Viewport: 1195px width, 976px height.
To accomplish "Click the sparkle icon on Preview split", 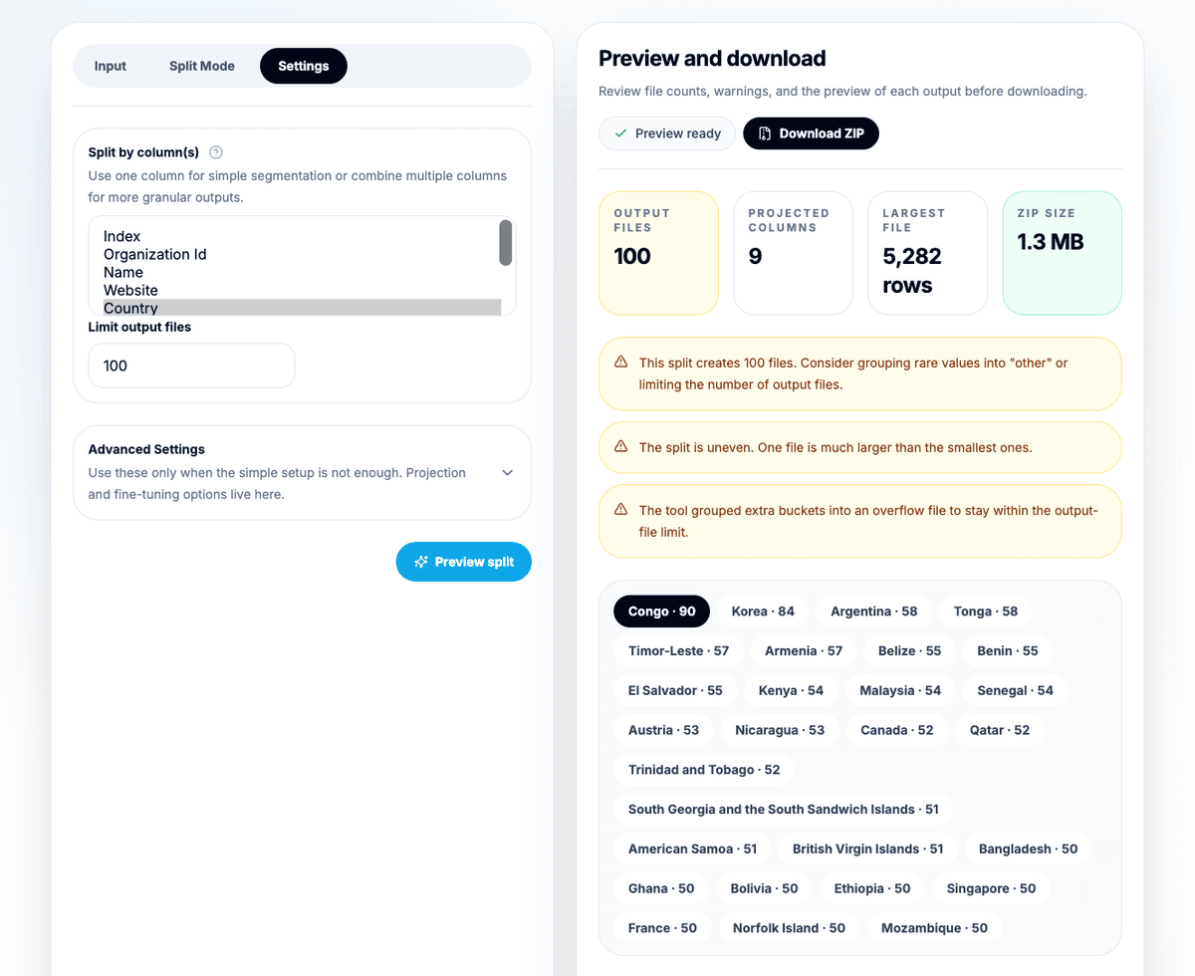I will click(x=421, y=562).
